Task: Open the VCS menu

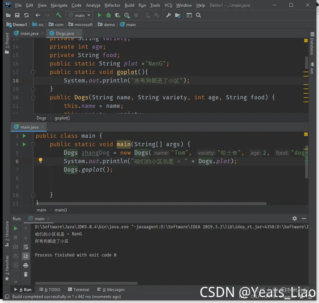Action: [x=168, y=5]
